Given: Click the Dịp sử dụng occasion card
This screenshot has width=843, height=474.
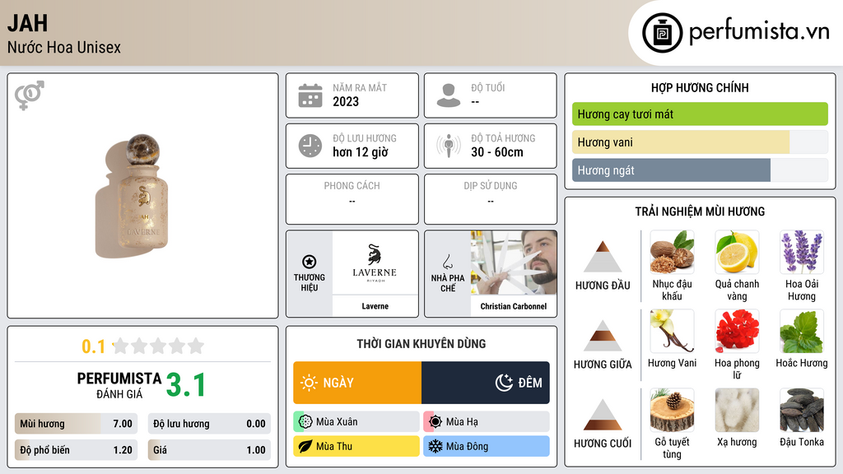Looking at the screenshot, I should pyautogui.click(x=491, y=199).
